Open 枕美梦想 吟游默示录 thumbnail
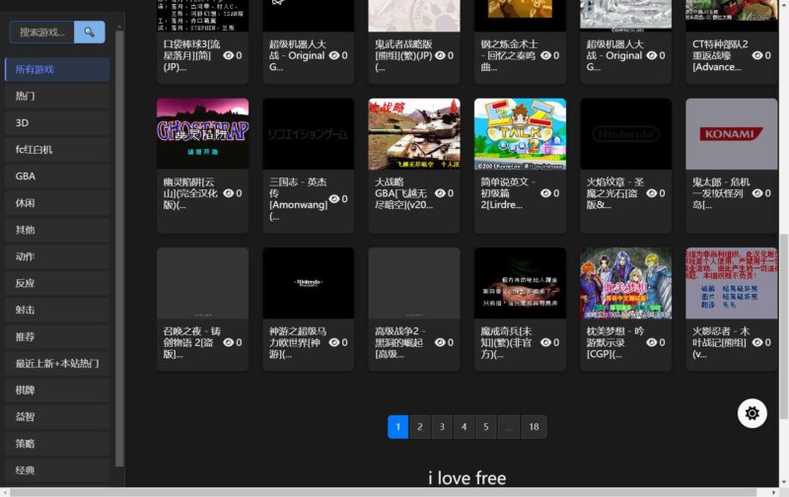Viewport: 789px width, 497px height. (626, 283)
